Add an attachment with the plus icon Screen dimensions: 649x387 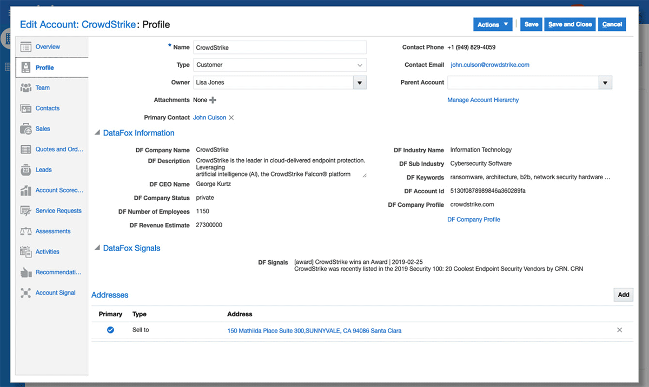point(213,100)
